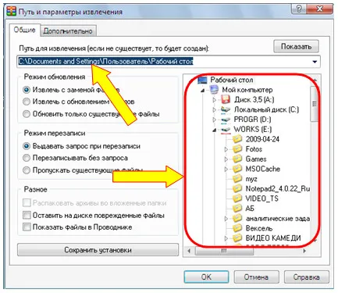338x293 pixels.
Task: Click the My Computer icon in the tree
Action: click(x=214, y=90)
